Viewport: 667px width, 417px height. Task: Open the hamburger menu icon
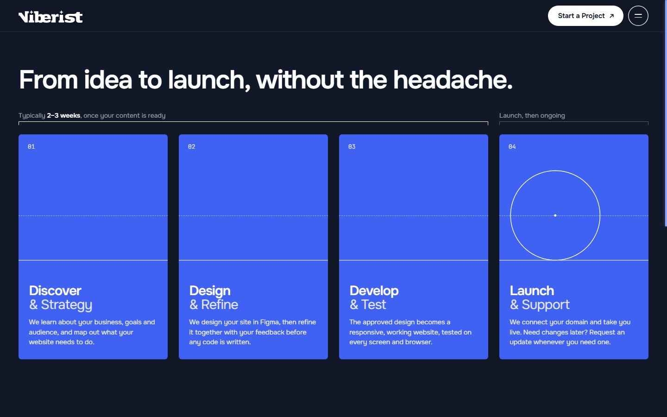point(638,16)
